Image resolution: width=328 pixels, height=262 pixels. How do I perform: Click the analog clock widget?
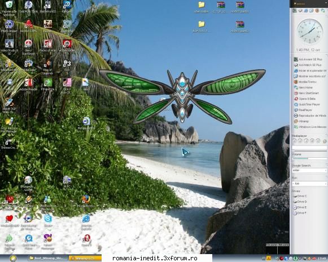pos(309,32)
